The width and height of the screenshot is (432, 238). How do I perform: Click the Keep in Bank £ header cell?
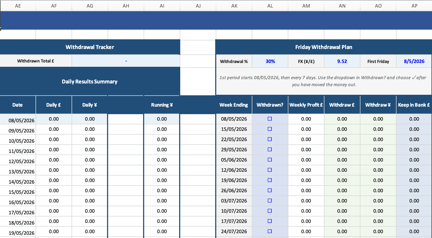414,105
